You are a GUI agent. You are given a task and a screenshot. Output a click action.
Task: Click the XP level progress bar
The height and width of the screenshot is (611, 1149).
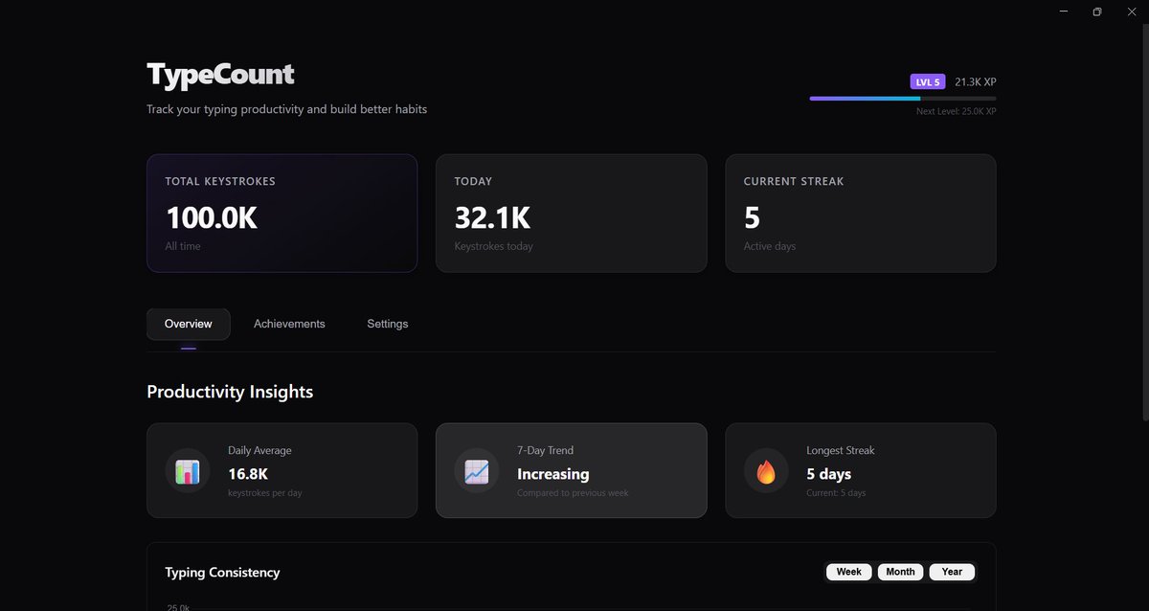(x=903, y=98)
